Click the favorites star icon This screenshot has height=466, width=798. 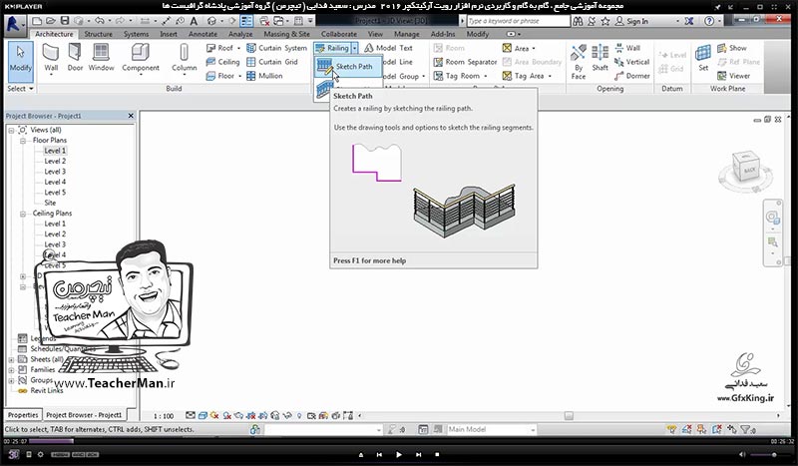[605, 21]
